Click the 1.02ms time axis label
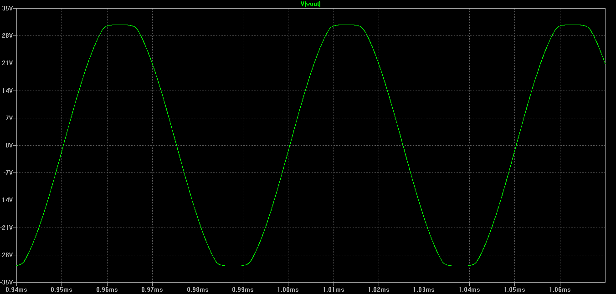Screen dimensions: 616x294 click(x=379, y=289)
